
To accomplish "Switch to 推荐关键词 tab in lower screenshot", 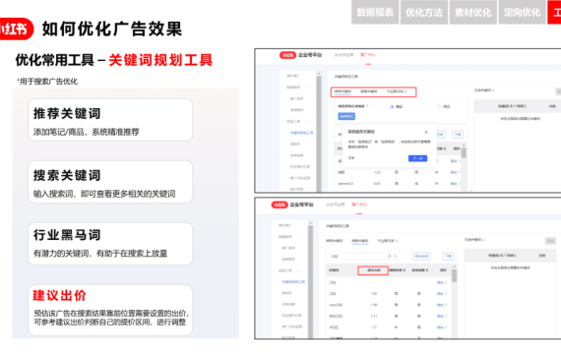I will (x=335, y=241).
